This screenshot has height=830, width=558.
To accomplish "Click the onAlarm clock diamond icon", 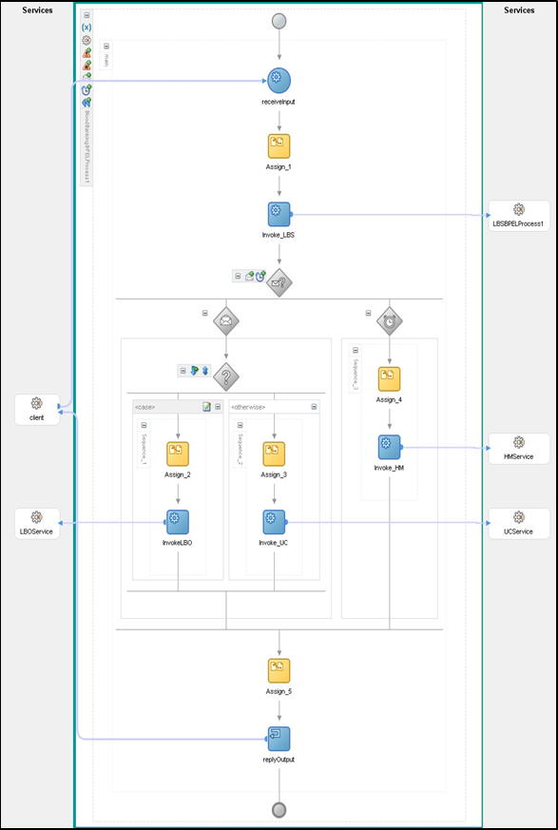I will 390,320.
